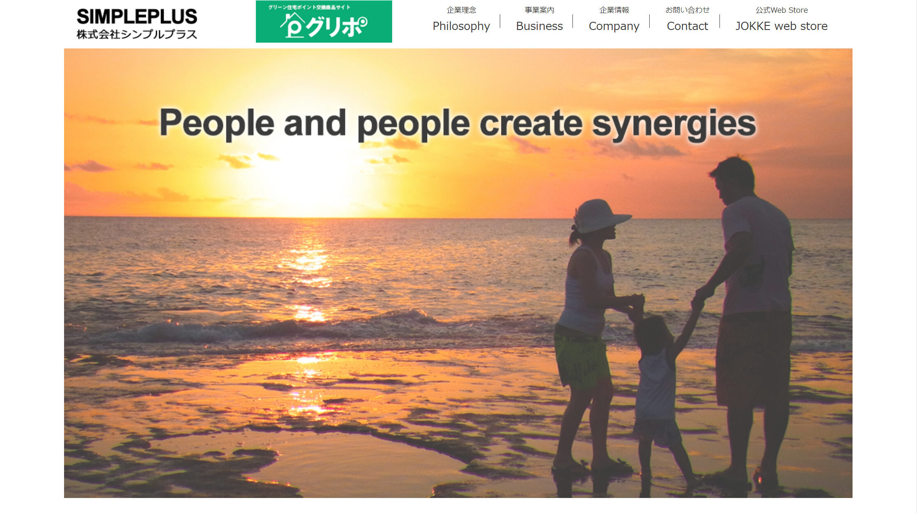Open the Contact page link

(x=687, y=26)
